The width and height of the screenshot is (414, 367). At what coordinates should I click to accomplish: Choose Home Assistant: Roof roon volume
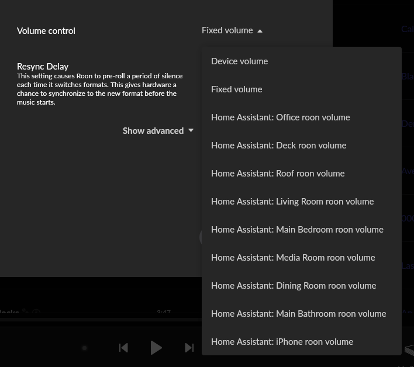tap(278, 174)
